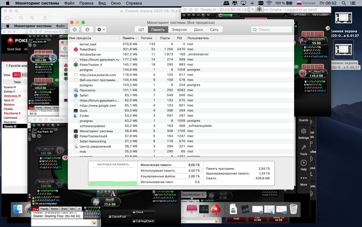The image size is (362, 227).
Task: Click the zoom in magnifier in Preview window
Action: point(32,18)
